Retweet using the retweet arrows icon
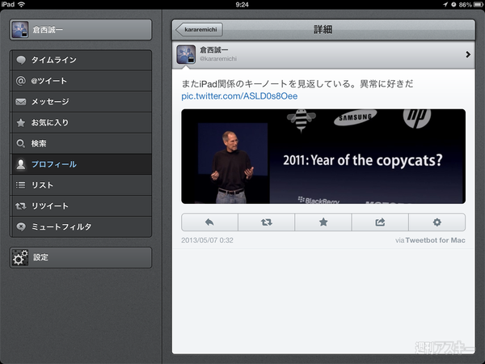Viewport: 485px width, 364px height. 266,222
